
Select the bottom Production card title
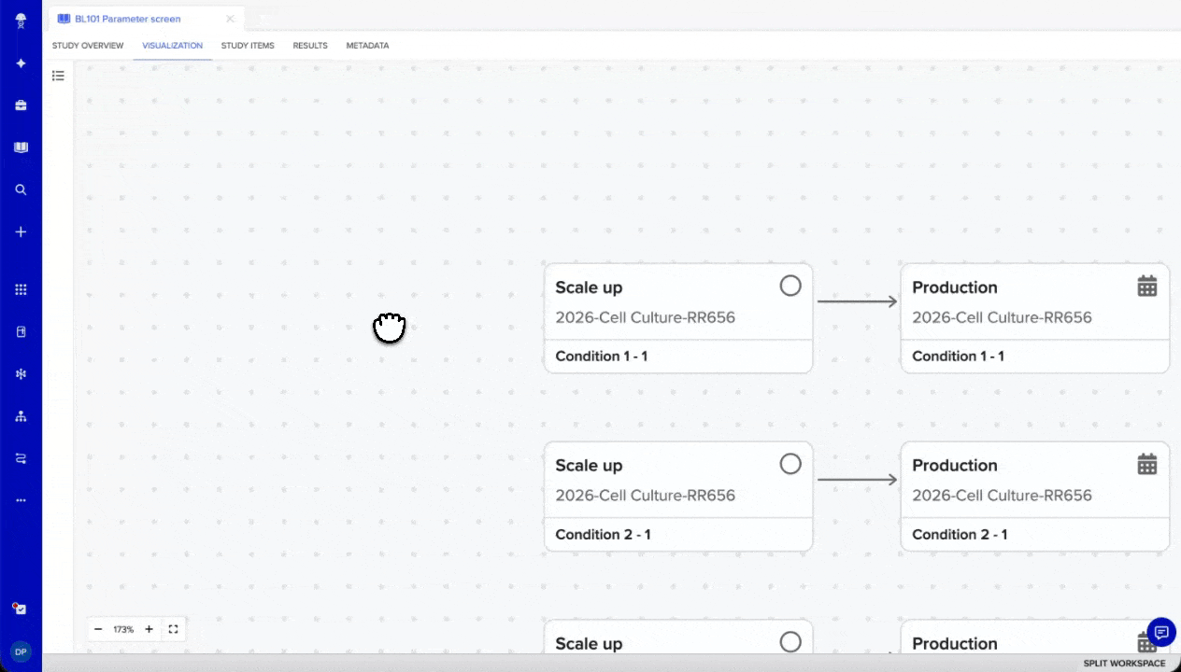click(955, 644)
